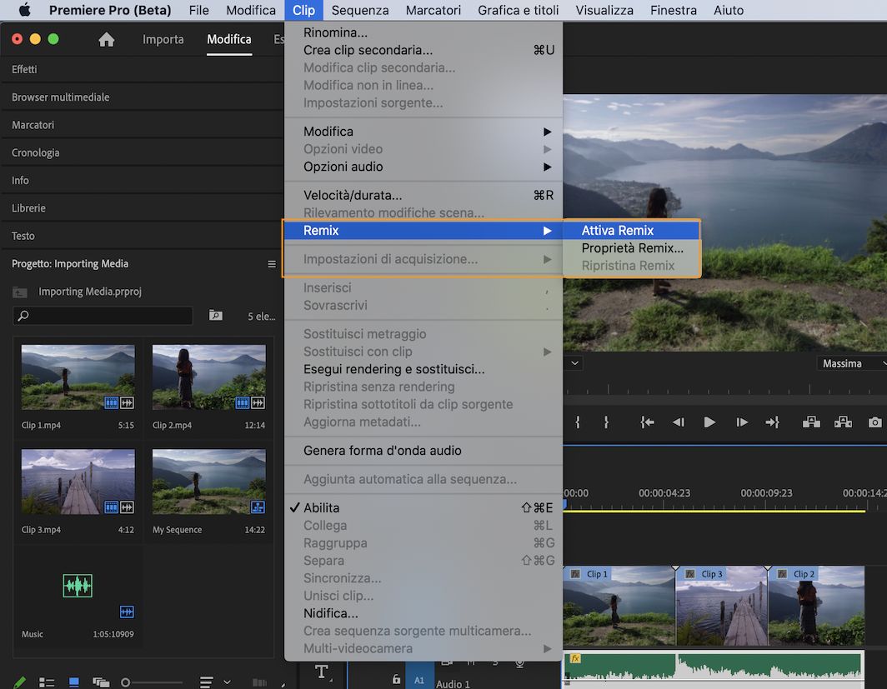Image resolution: width=887 pixels, height=689 pixels.
Task: Click the Step Forward icon
Action: point(743,422)
